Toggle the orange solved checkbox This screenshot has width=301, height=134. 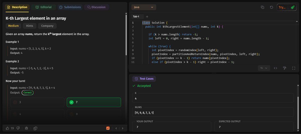108,128
